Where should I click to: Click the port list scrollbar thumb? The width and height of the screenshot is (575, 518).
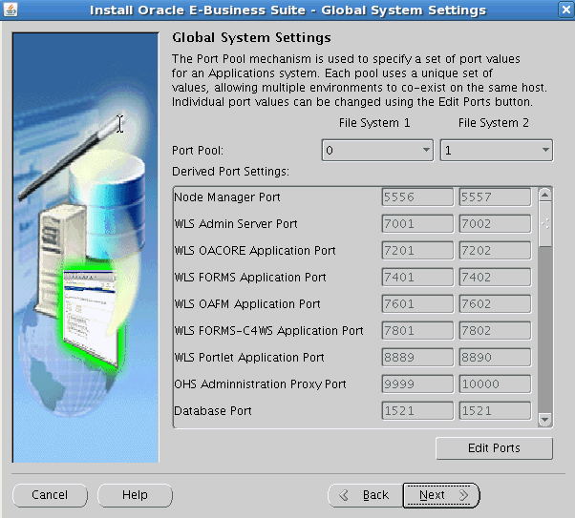[x=545, y=224]
